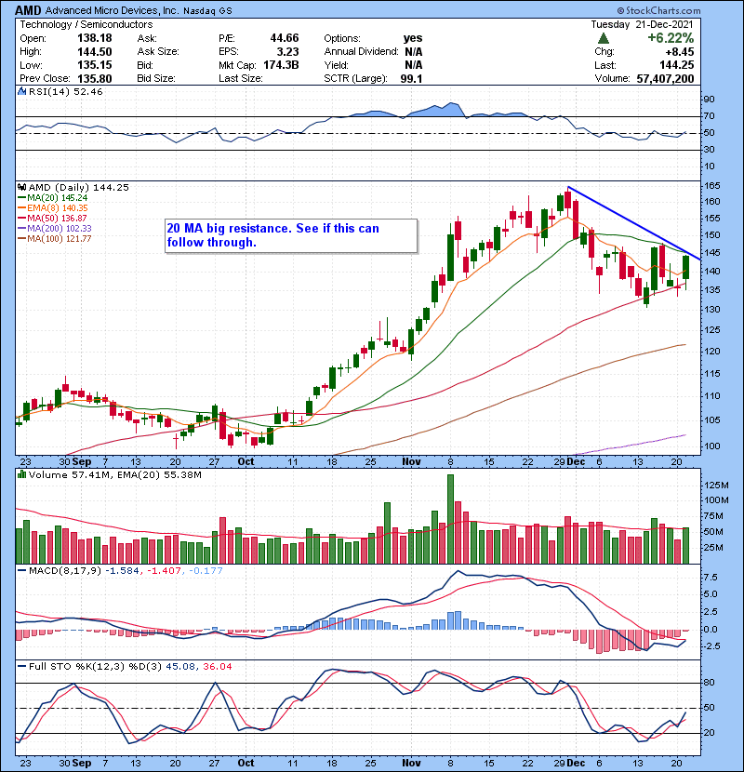This screenshot has height=772, width=744.
Task: Click the Last price 144.25
Action: click(x=676, y=65)
